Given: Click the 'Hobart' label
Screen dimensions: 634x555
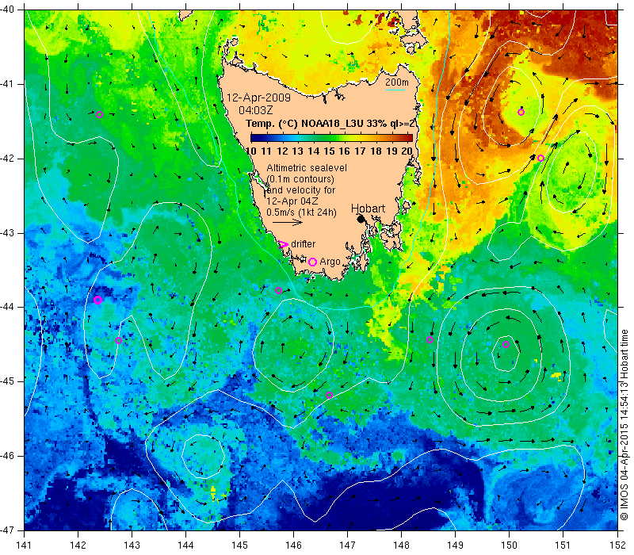Looking at the screenshot, I should [368, 209].
